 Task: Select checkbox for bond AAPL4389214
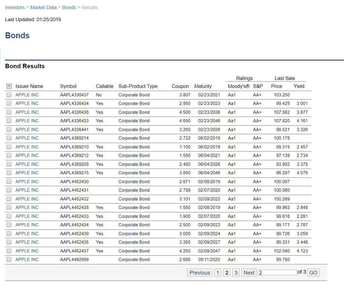pyautogui.click(x=9, y=138)
